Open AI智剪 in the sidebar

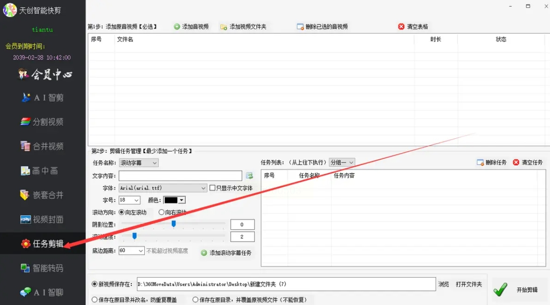coord(43,97)
